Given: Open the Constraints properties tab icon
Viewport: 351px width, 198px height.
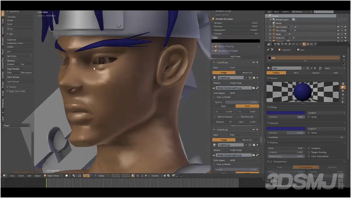Looking at the screenshot, I should [x=293, y=44].
